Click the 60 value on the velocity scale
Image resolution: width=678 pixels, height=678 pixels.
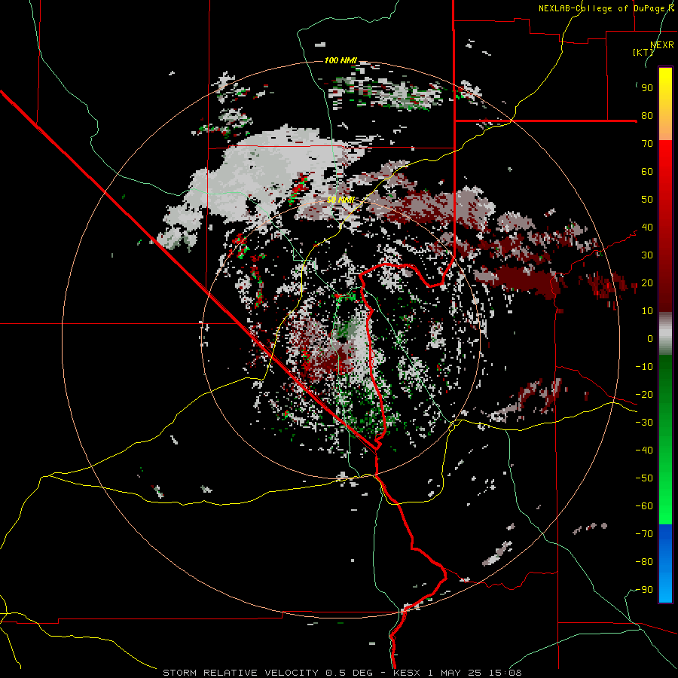[647, 172]
